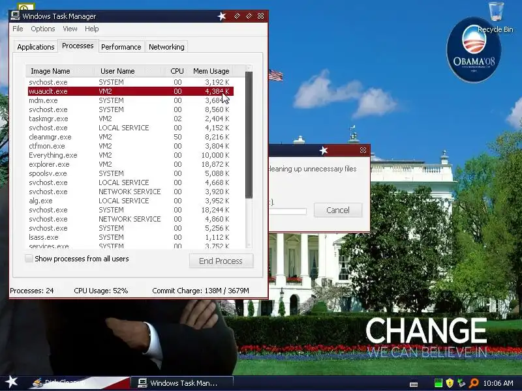Select the Everything.exe process row

[130, 155]
